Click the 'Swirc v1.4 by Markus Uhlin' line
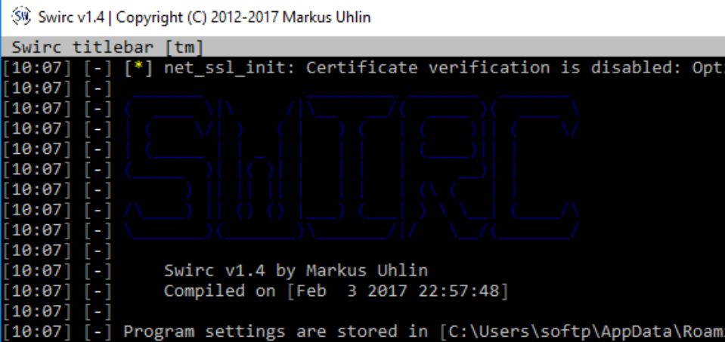725x342 pixels. point(296,270)
